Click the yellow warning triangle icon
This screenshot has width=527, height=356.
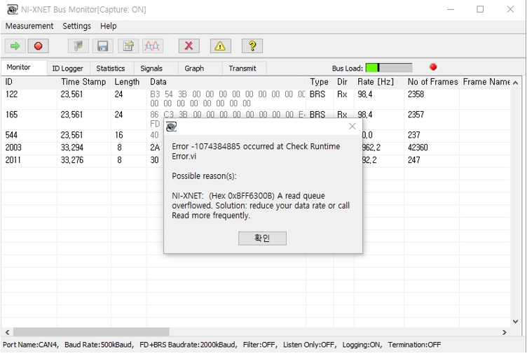tap(220, 46)
